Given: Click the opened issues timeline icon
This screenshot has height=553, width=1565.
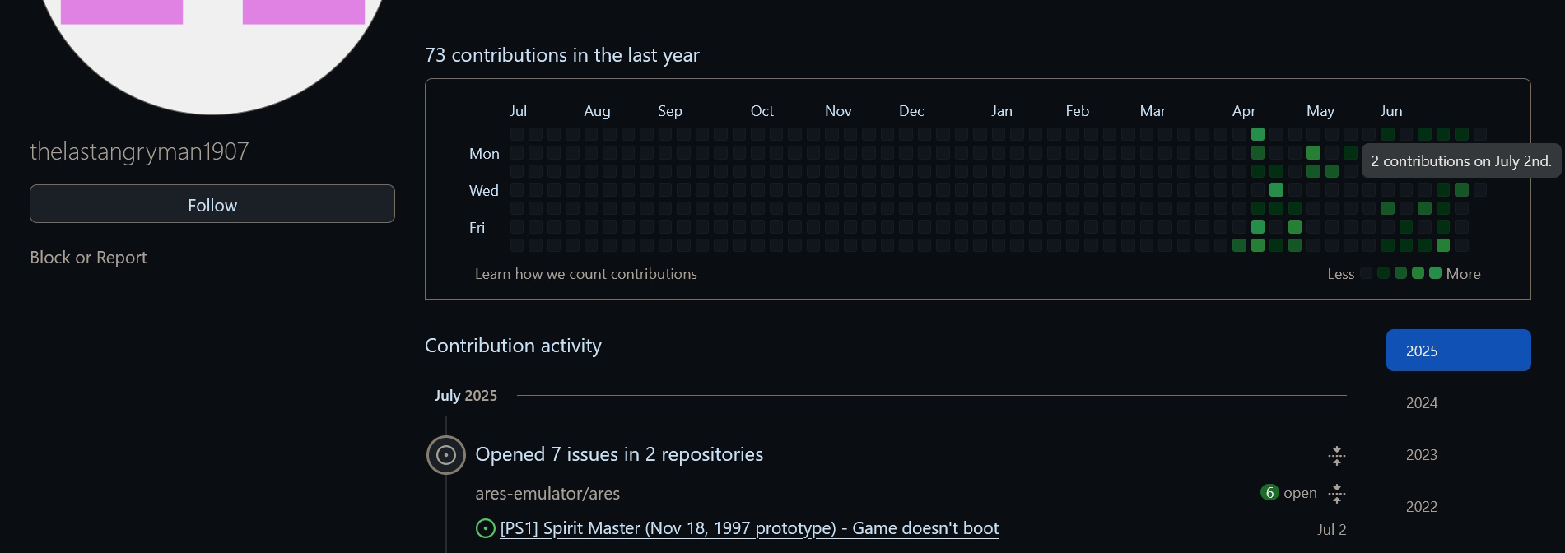Looking at the screenshot, I should [446, 455].
